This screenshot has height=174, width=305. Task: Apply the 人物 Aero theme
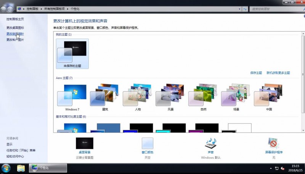tap(138, 98)
